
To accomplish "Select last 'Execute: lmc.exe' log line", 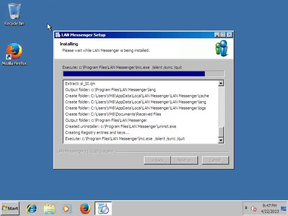I will point(125,139).
